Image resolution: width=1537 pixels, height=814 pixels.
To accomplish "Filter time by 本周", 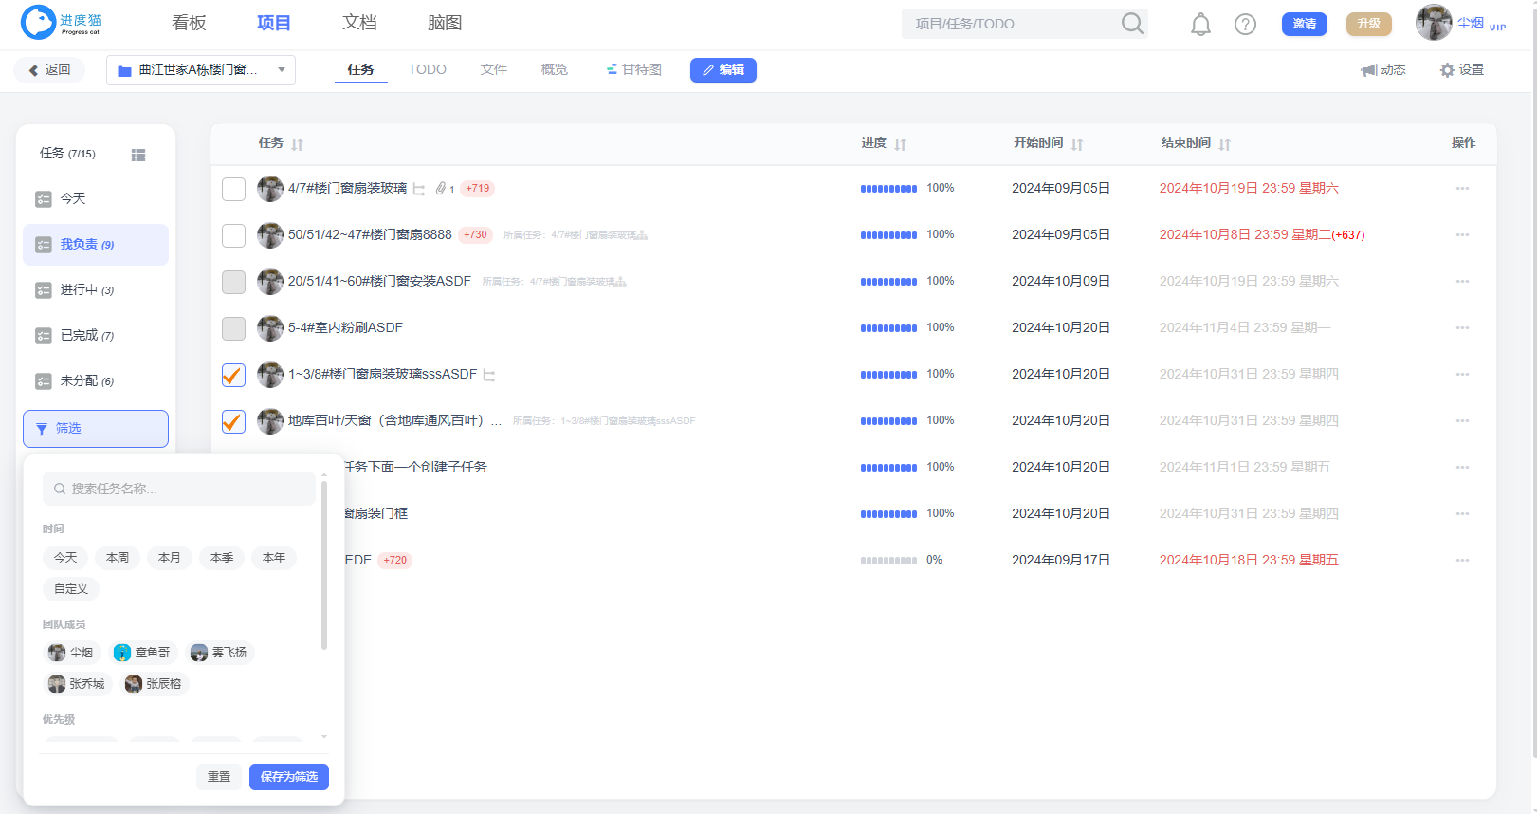I will [118, 558].
